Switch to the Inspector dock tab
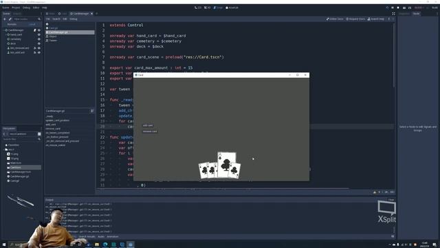 coord(404,14)
